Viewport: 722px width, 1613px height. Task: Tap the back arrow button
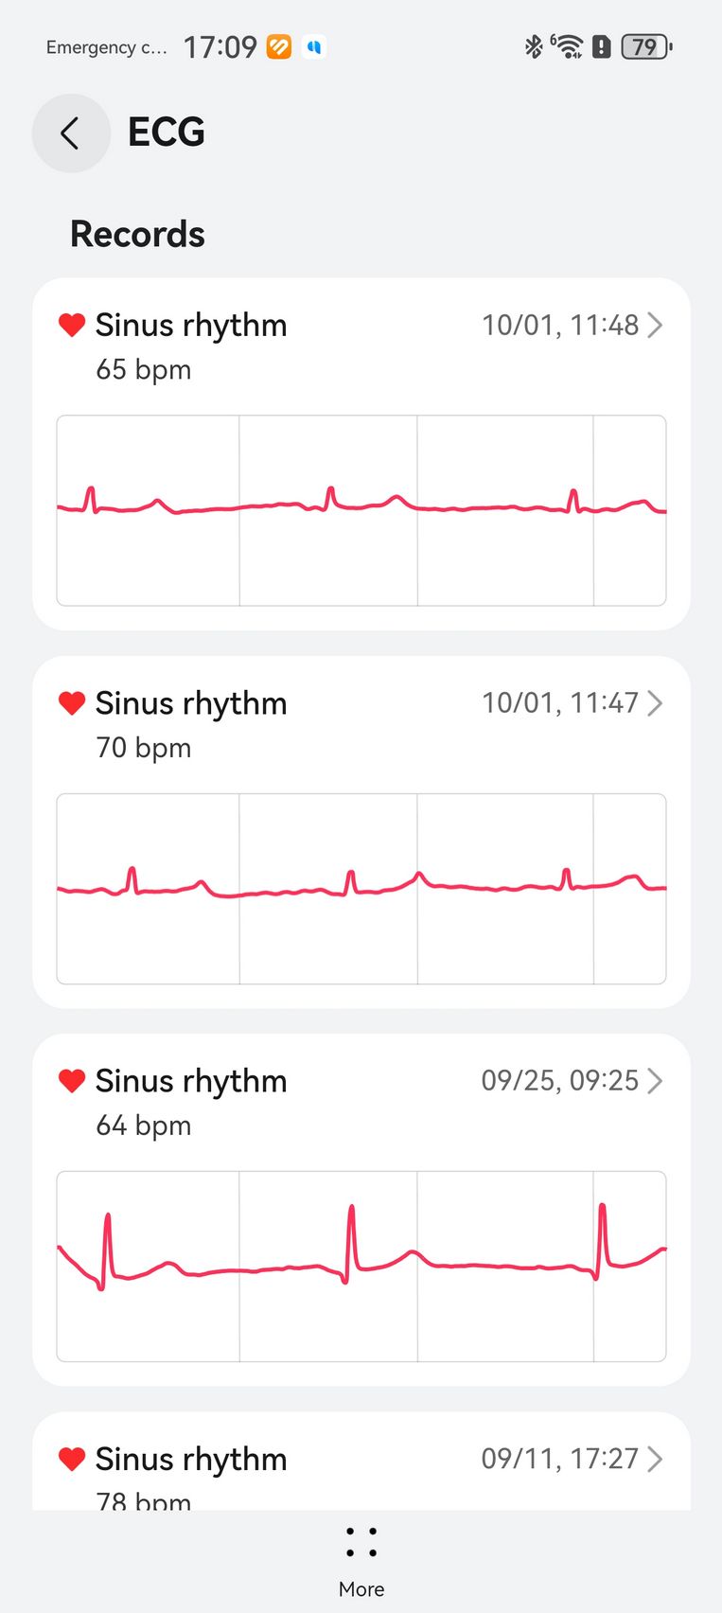pyautogui.click(x=71, y=133)
